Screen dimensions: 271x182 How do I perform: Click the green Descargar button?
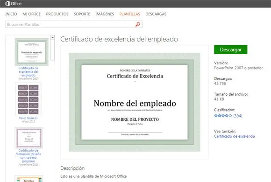tap(230, 49)
